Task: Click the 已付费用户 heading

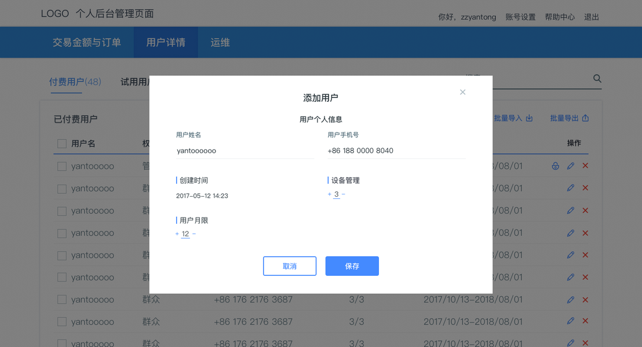Action: click(x=76, y=119)
